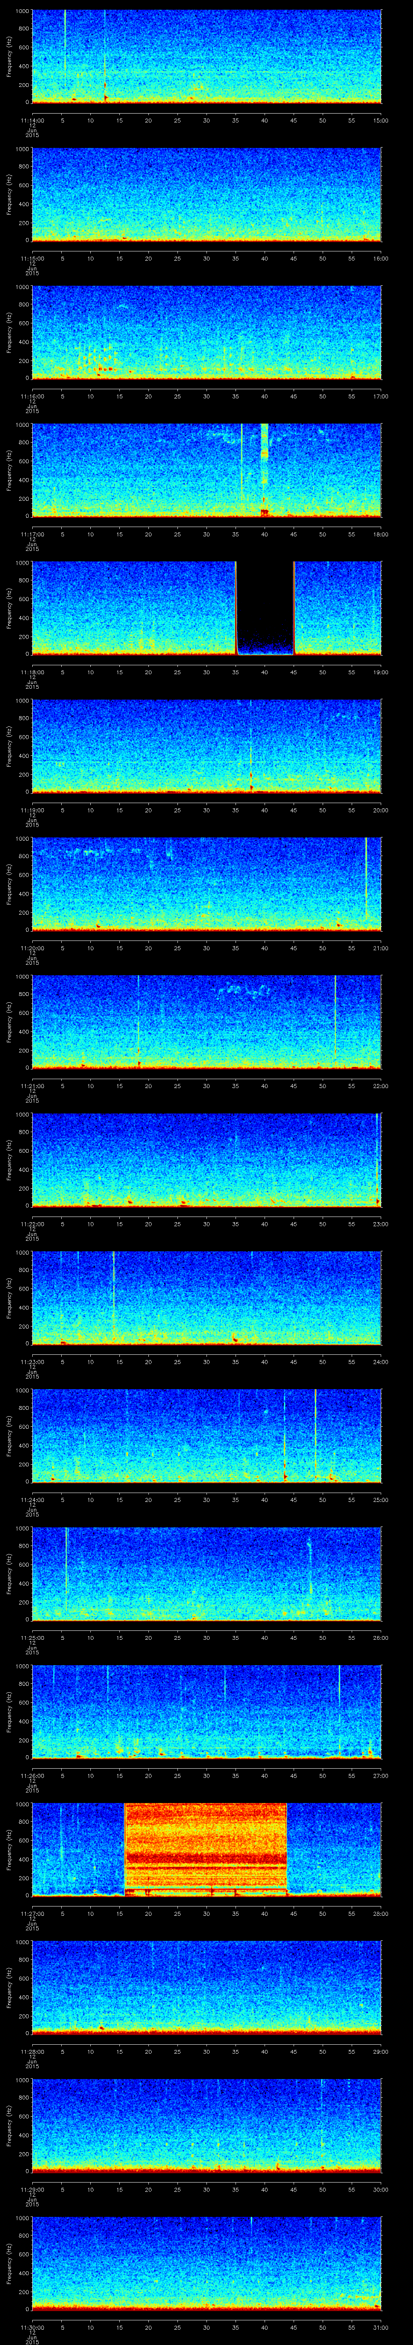413x2345 pixels.
Task: Click the 26:00 end time label
Action: click(381, 1638)
